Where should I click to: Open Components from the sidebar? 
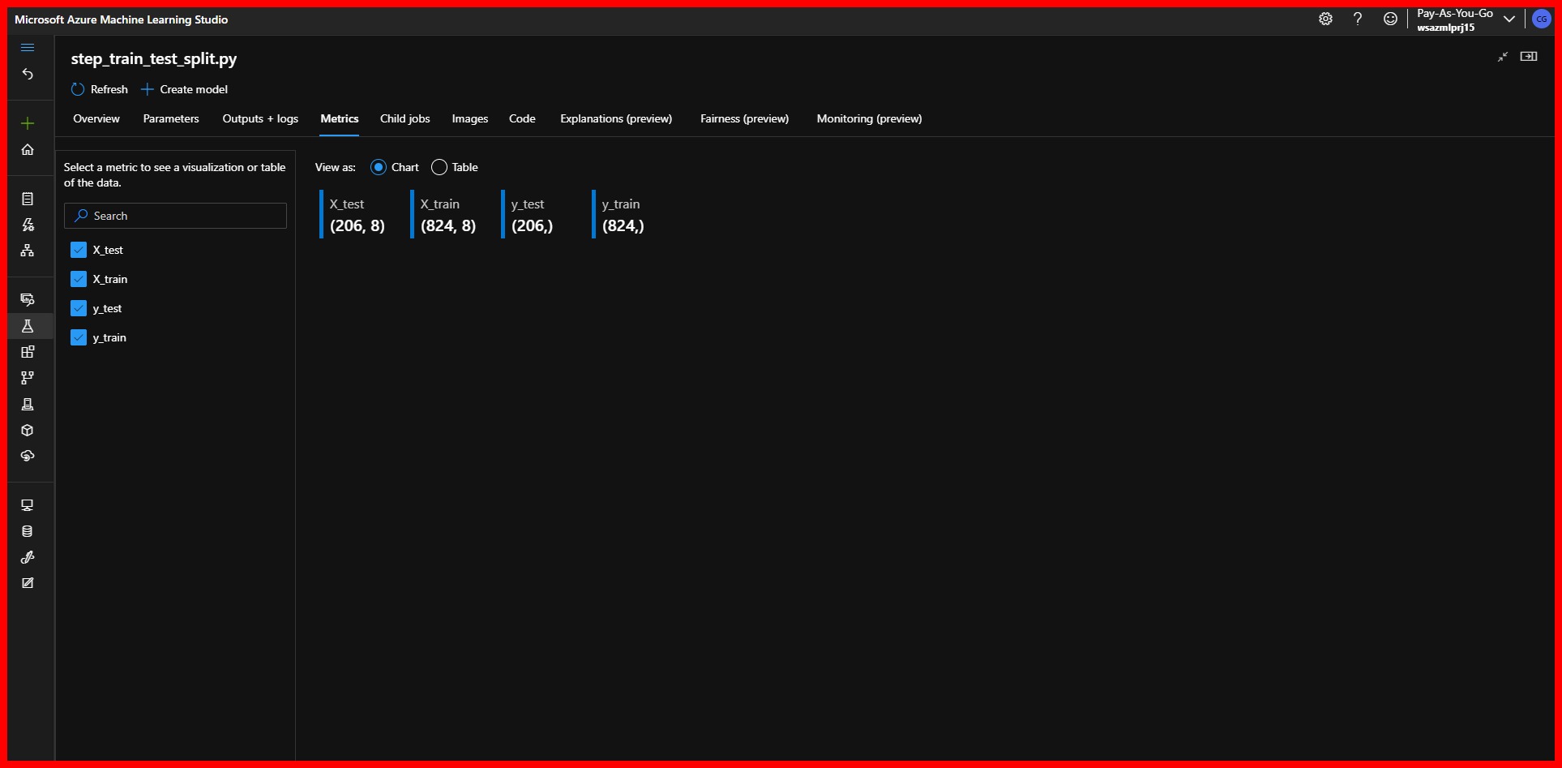pyautogui.click(x=28, y=352)
